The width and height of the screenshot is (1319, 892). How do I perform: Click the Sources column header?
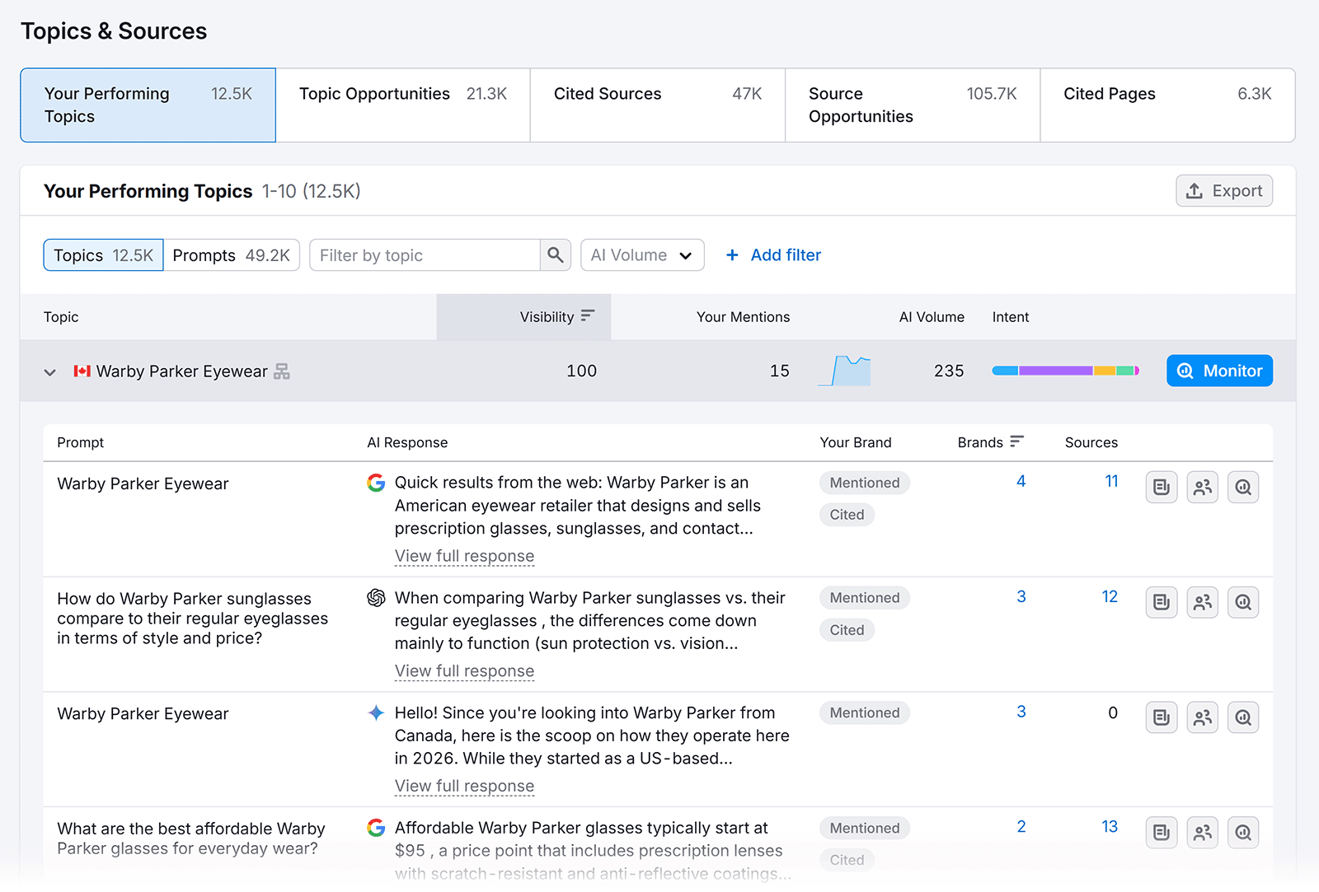(1091, 442)
